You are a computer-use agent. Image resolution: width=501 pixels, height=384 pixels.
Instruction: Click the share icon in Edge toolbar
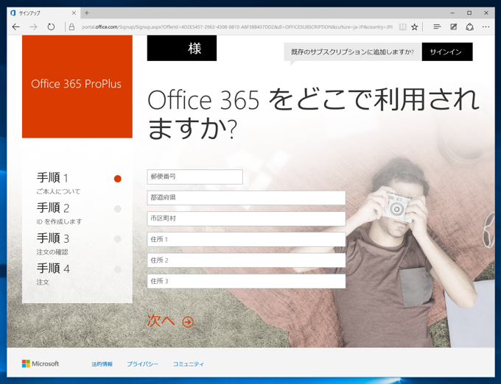(x=469, y=27)
